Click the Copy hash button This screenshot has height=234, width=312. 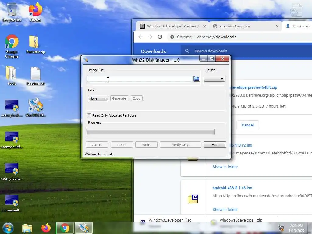click(x=136, y=98)
